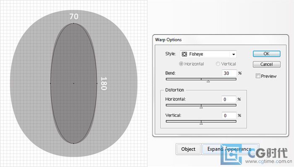Viewport: 294px width, 167px height.
Task: Select the Vertical radio button
Action: pyautogui.click(x=218, y=64)
